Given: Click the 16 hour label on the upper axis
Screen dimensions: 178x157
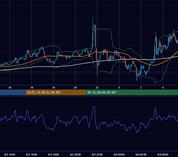Looking at the screenshot, I should coord(32,88).
